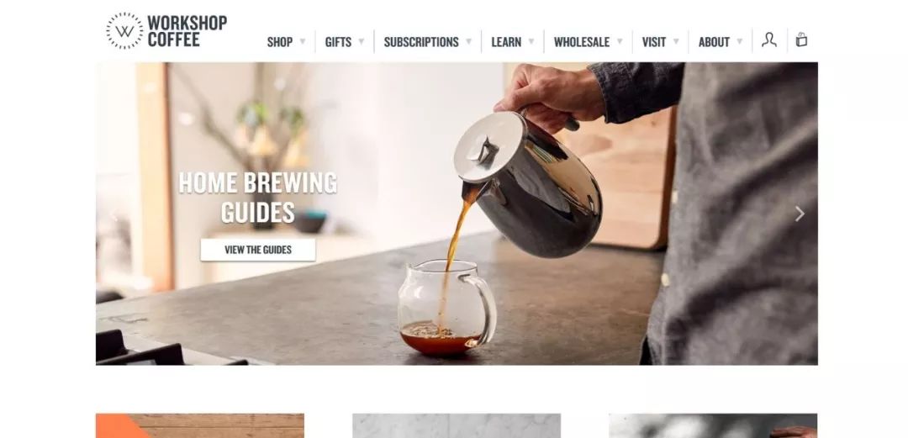Expand the Visit dropdown arrow
The height and width of the screenshot is (438, 908).
pyautogui.click(x=676, y=42)
